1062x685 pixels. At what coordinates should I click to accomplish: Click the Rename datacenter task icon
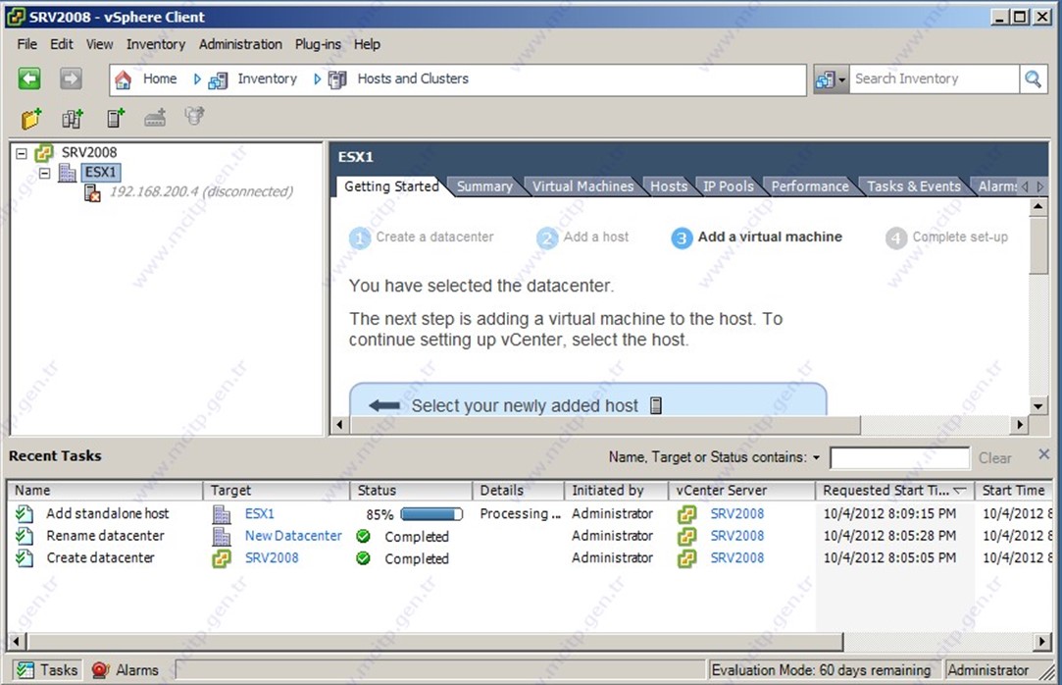tap(25, 537)
